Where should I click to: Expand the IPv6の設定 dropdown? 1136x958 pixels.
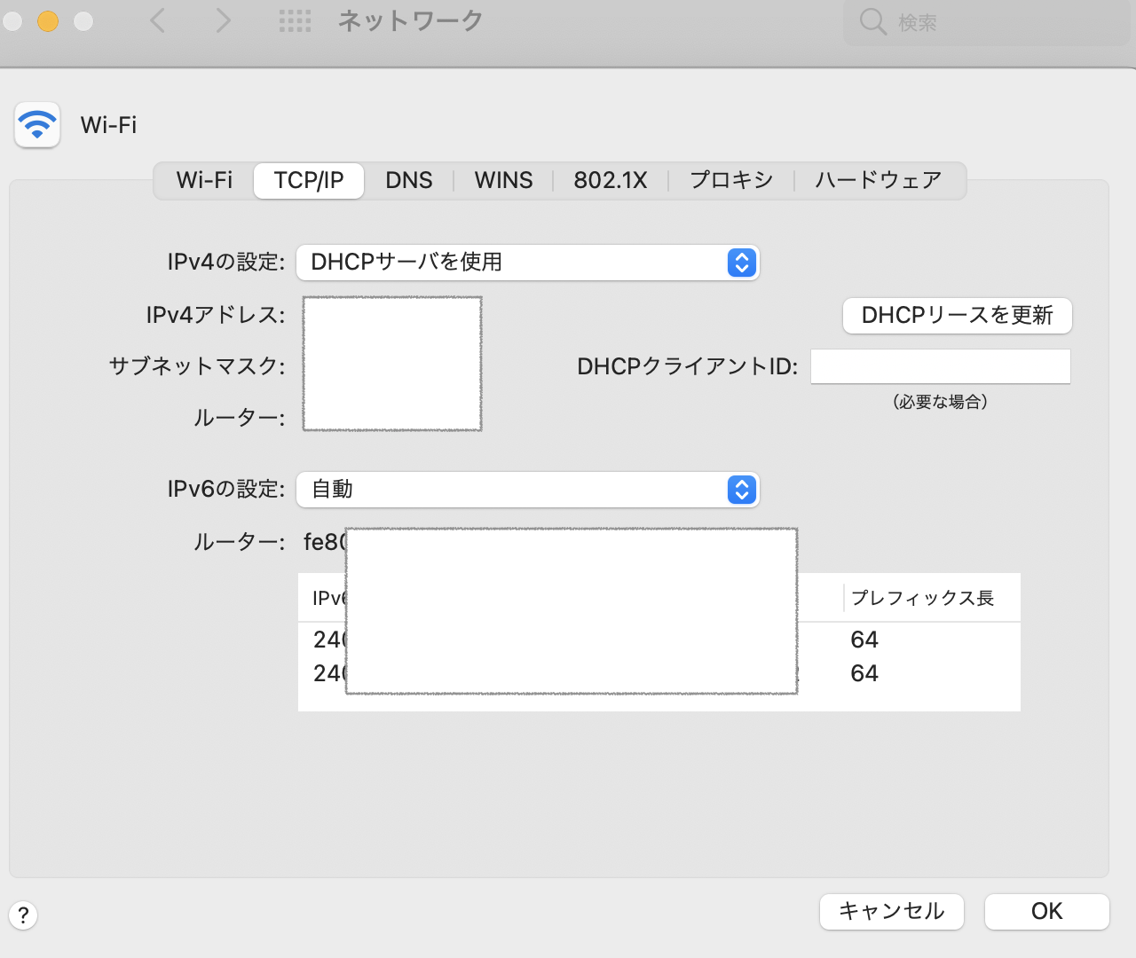(527, 490)
